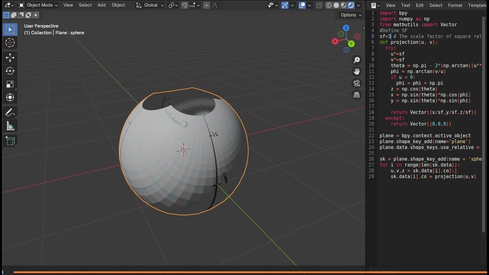Choose the Move tool
Image resolution: width=489 pixels, height=275 pixels.
coord(10,58)
